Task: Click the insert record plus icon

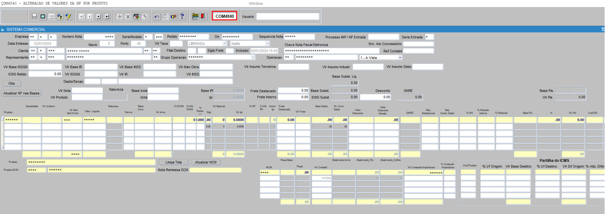Action: [x=119, y=16]
